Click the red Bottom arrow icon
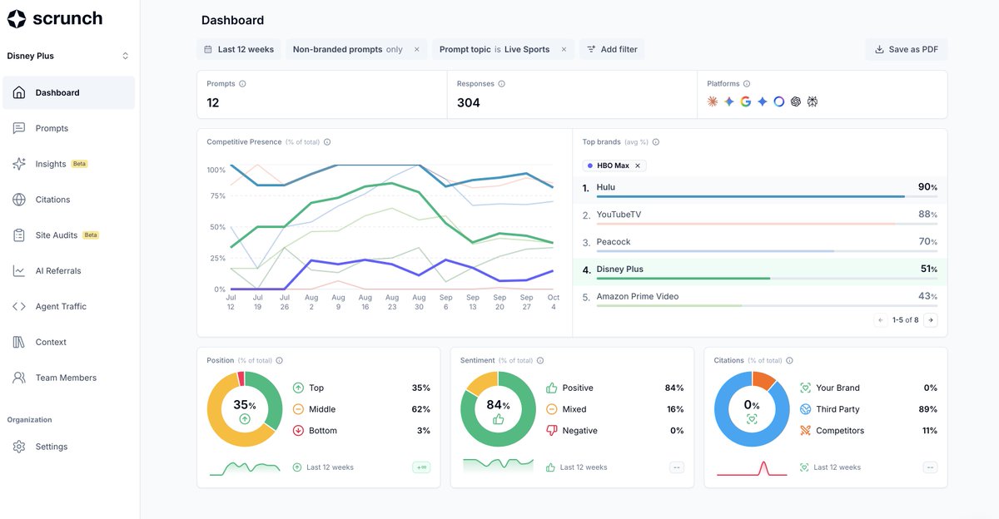This screenshot has height=519, width=999. pyautogui.click(x=298, y=431)
